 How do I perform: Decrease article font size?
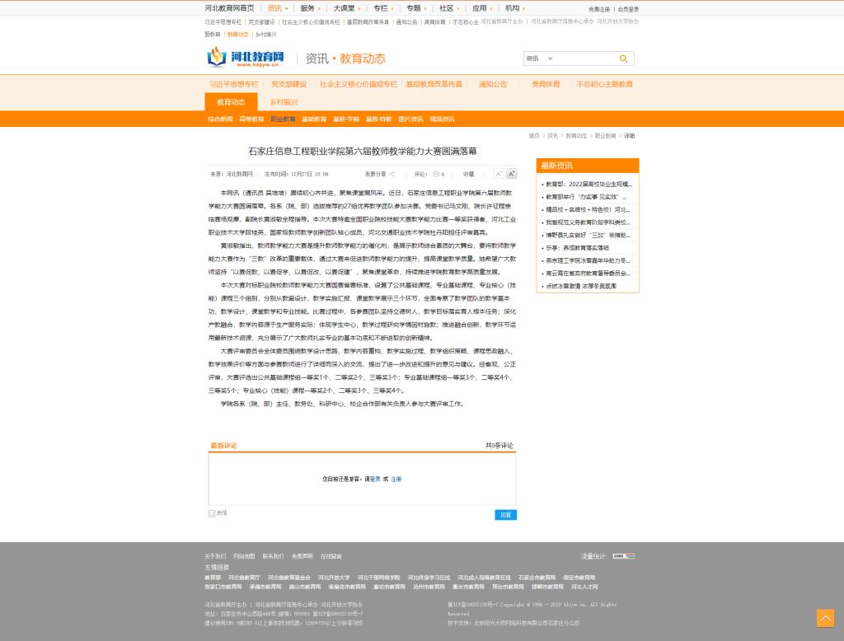[x=499, y=174]
